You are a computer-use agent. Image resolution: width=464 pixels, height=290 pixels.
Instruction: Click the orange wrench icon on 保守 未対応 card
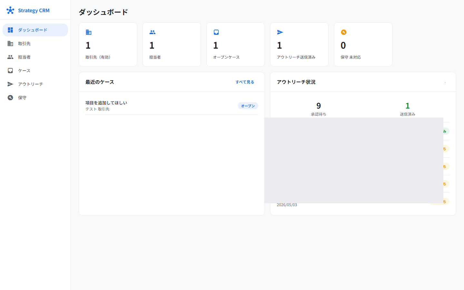pos(344,32)
